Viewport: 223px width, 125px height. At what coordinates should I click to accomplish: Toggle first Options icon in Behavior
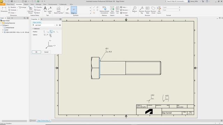click(45, 35)
